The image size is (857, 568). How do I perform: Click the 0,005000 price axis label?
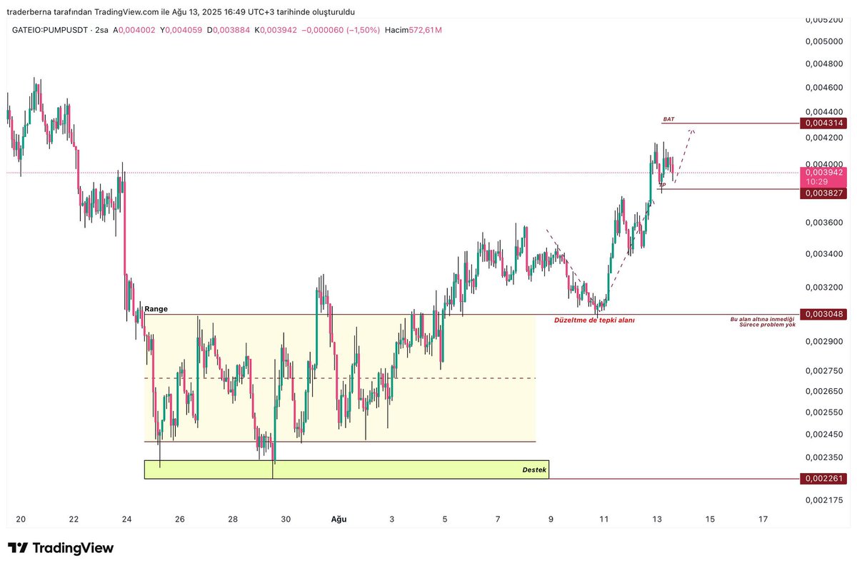pyautogui.click(x=824, y=41)
